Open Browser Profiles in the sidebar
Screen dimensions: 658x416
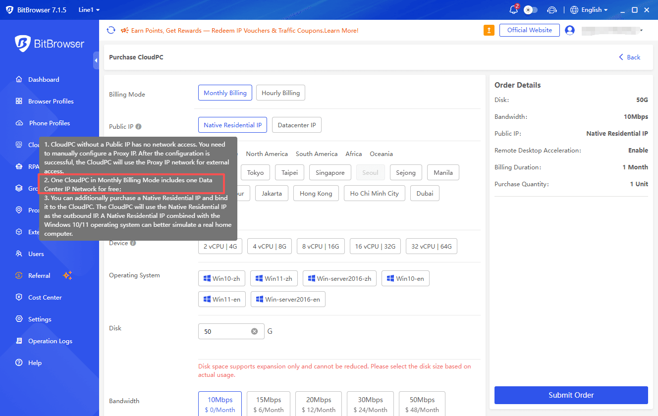pyautogui.click(x=51, y=101)
